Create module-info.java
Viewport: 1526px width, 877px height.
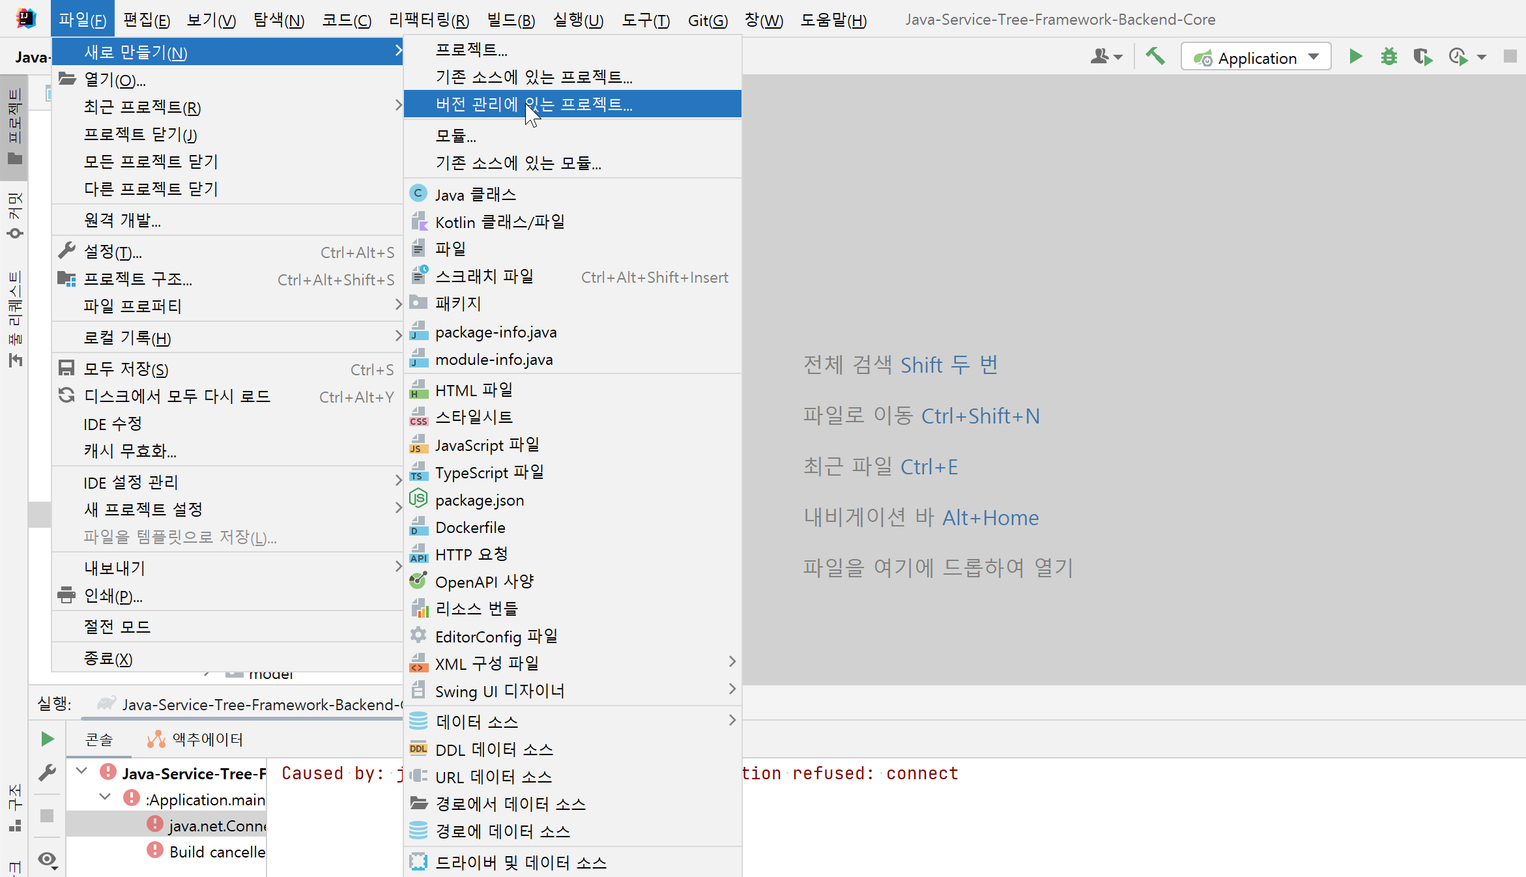[572, 359]
